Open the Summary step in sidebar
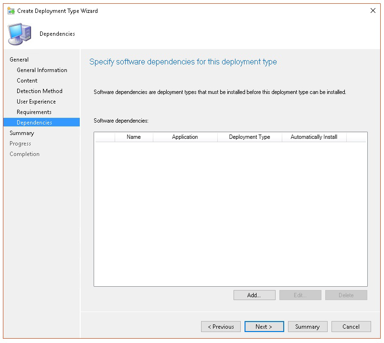384x343 pixels. coord(22,133)
